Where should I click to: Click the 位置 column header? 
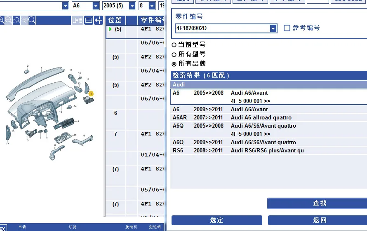coord(115,20)
